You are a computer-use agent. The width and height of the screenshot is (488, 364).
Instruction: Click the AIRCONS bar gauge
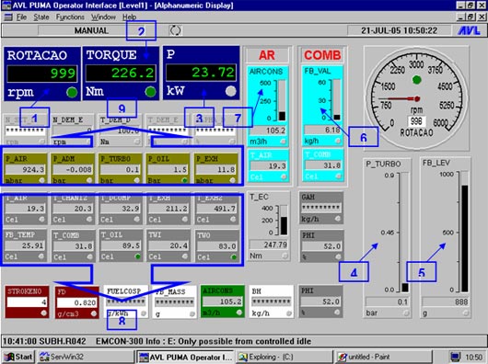pyautogui.click(x=282, y=100)
